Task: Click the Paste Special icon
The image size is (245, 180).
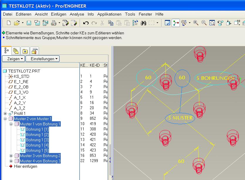Action: [x=127, y=23]
